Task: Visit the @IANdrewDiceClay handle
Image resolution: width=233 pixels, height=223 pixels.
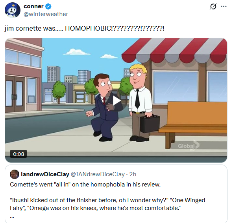Action: pyautogui.click(x=98, y=174)
